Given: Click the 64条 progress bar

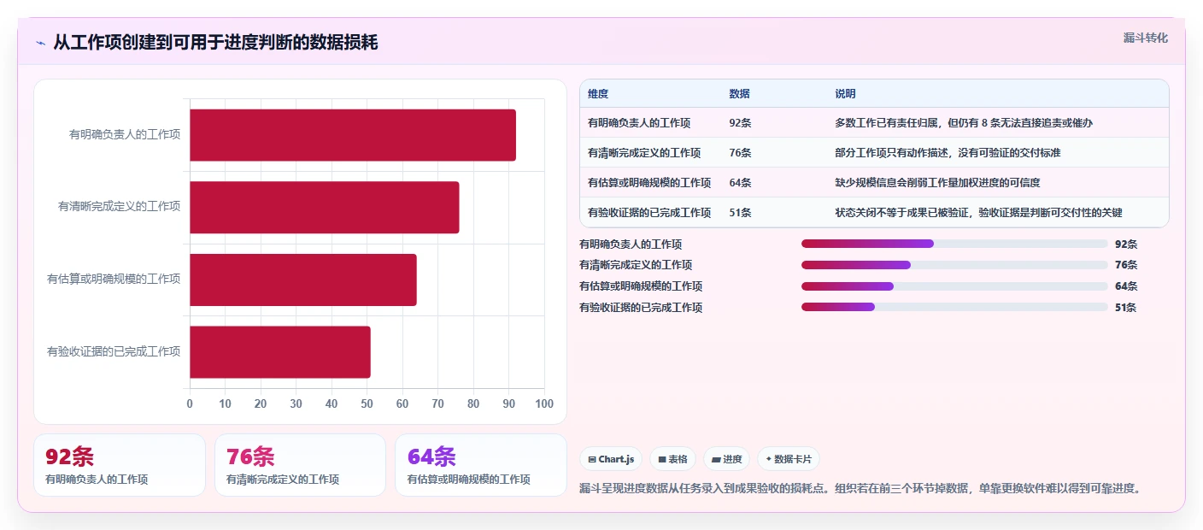Looking at the screenshot, I should [954, 286].
